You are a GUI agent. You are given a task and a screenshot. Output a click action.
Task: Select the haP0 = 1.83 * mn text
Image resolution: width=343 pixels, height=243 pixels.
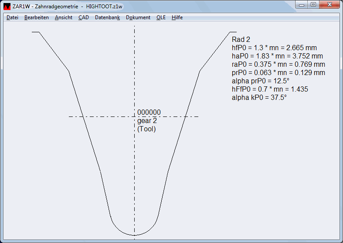[277, 56]
